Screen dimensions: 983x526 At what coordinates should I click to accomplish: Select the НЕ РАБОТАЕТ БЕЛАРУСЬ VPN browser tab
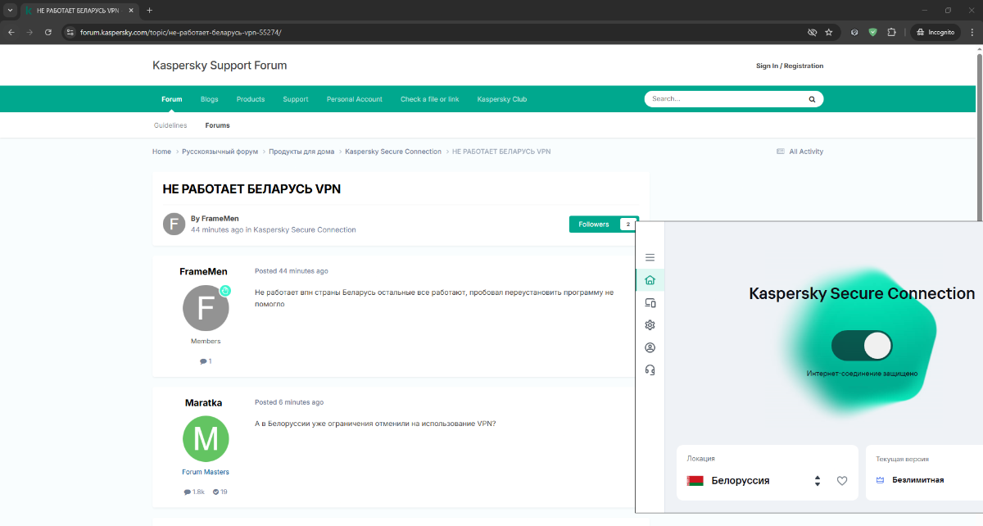pyautogui.click(x=79, y=11)
